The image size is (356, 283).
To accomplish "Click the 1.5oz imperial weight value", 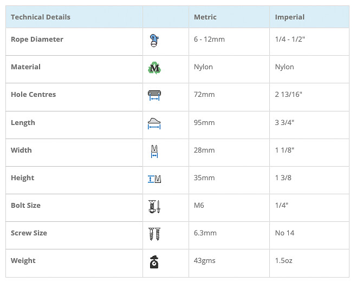I will (x=284, y=261).
